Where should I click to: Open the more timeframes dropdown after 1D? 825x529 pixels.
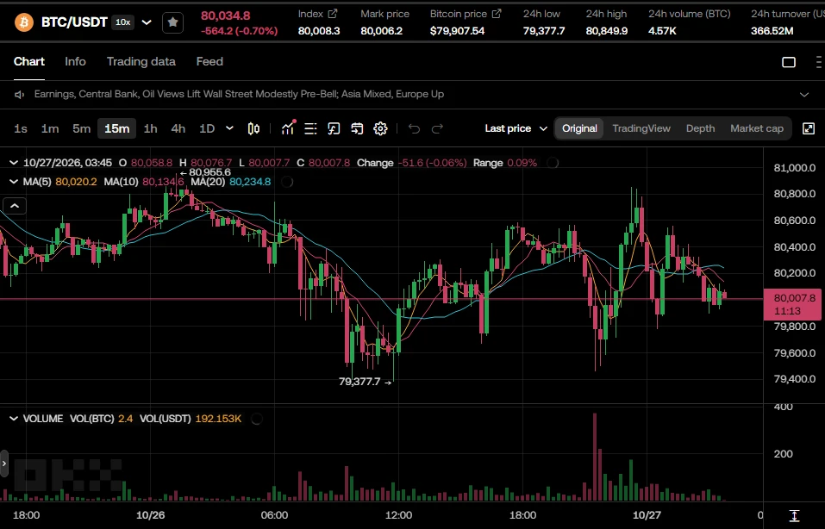pos(229,128)
